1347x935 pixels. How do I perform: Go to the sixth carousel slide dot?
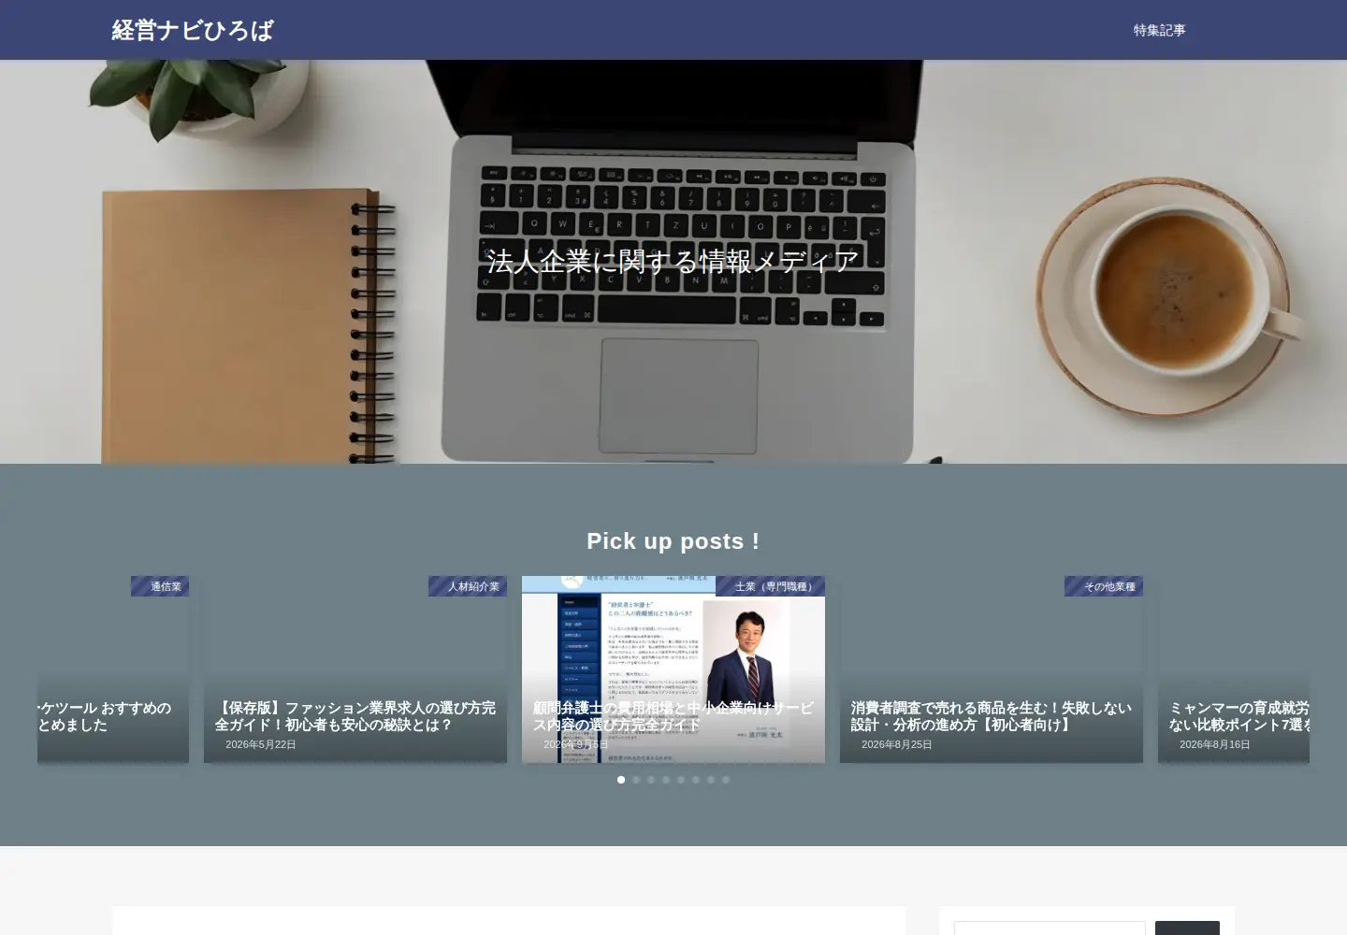[x=696, y=780]
